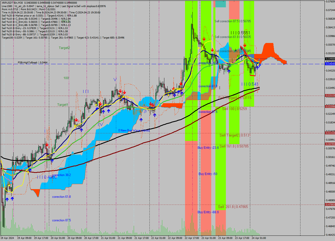
Task: Click the 'I I I 0.5551' wave label
Action: 241,33
